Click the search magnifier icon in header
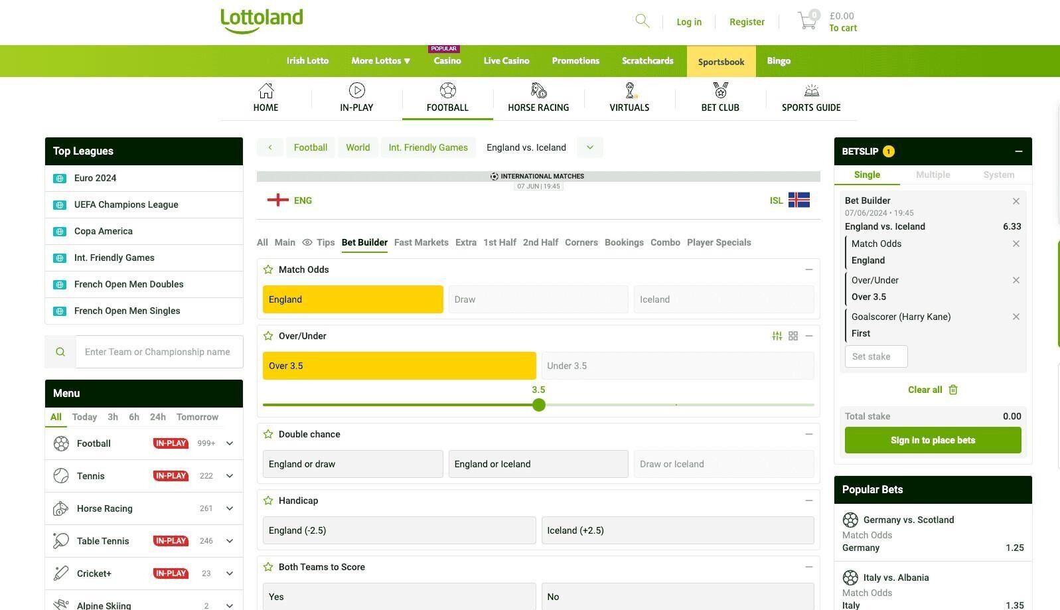The width and height of the screenshot is (1060, 610). click(642, 21)
